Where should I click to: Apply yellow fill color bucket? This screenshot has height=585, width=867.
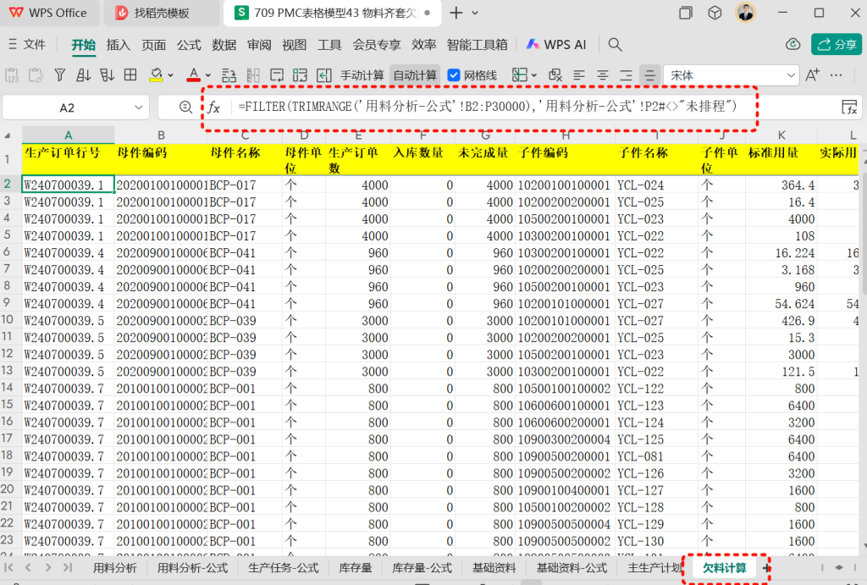(156, 75)
